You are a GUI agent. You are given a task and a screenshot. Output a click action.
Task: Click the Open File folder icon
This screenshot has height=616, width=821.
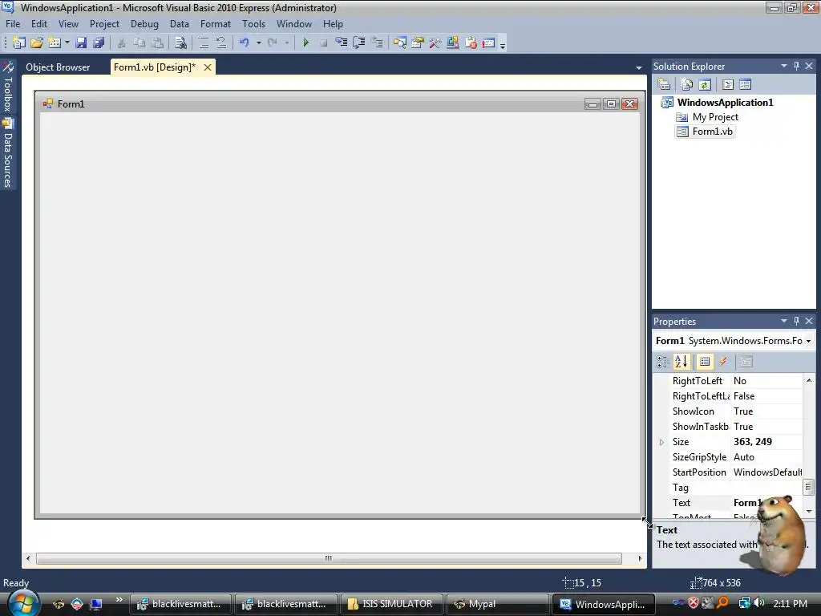[x=37, y=43]
